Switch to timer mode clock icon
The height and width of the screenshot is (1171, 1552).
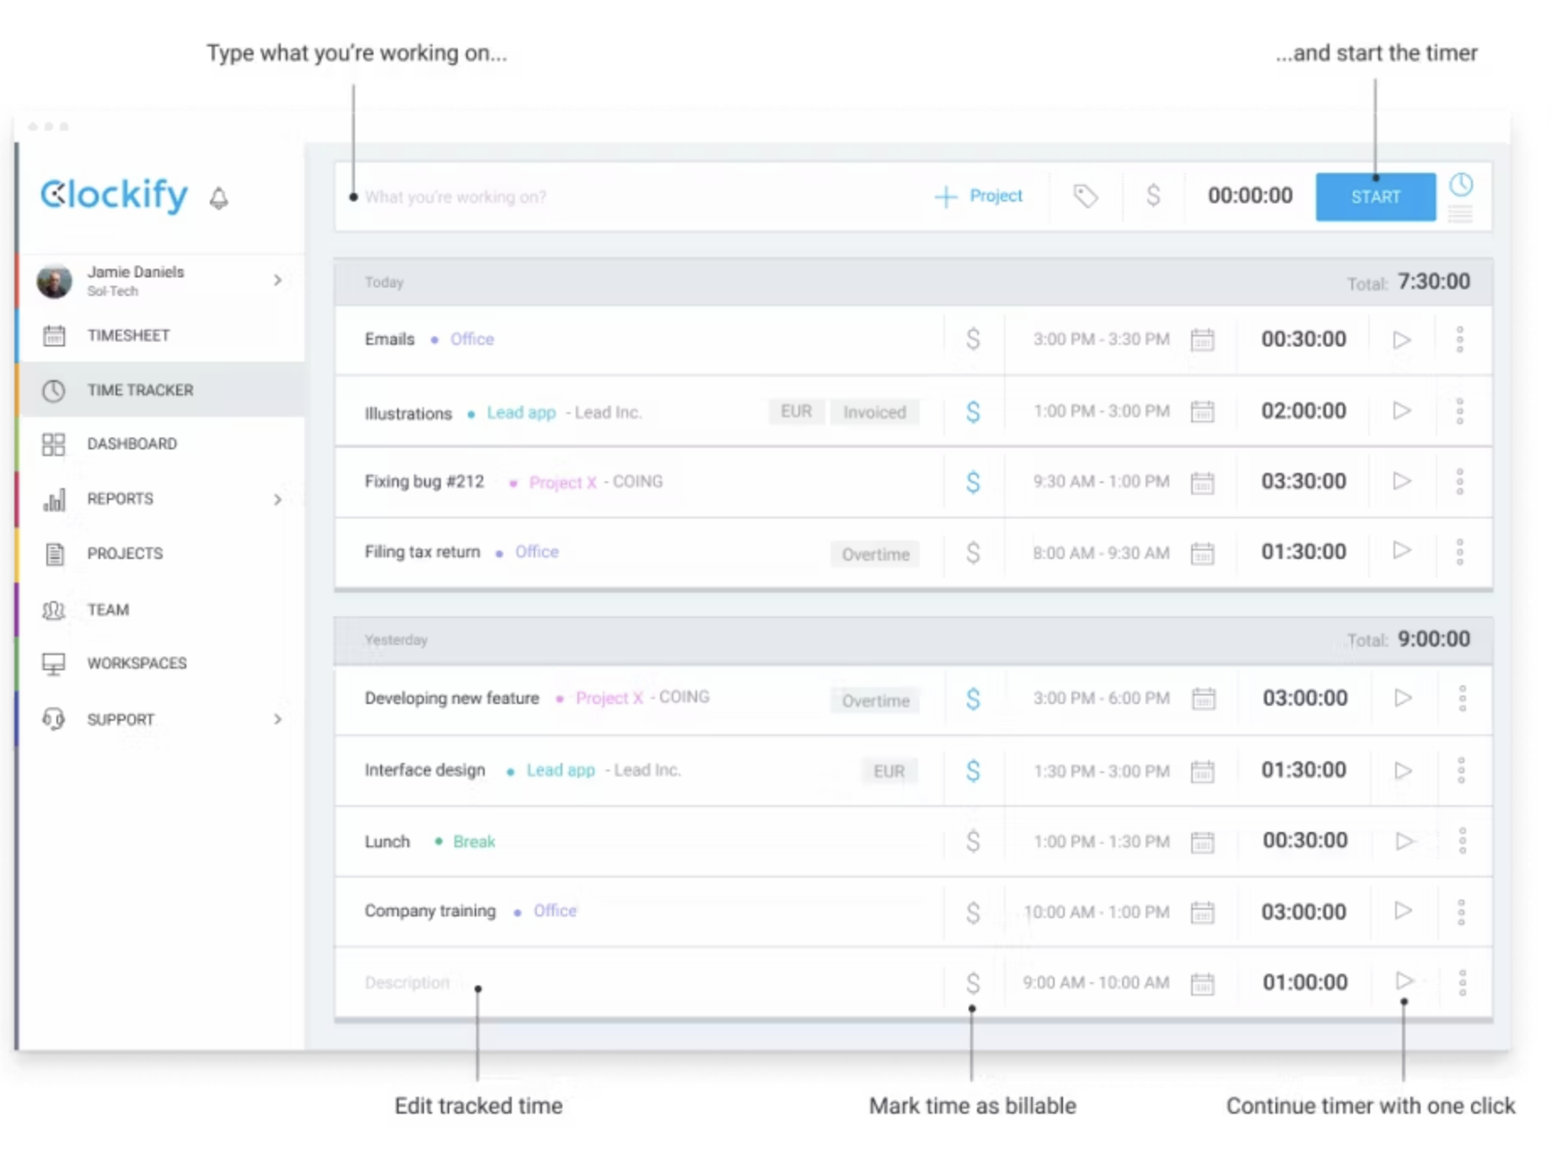tap(1461, 185)
